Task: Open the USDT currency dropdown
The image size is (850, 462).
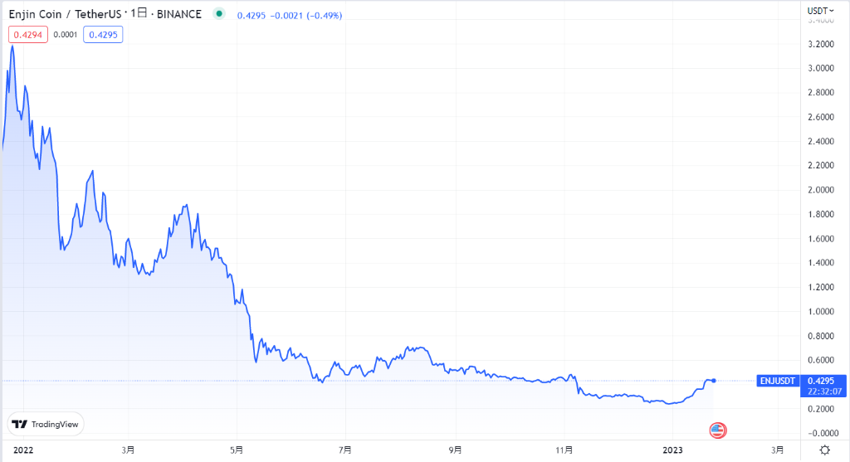Action: tap(821, 11)
